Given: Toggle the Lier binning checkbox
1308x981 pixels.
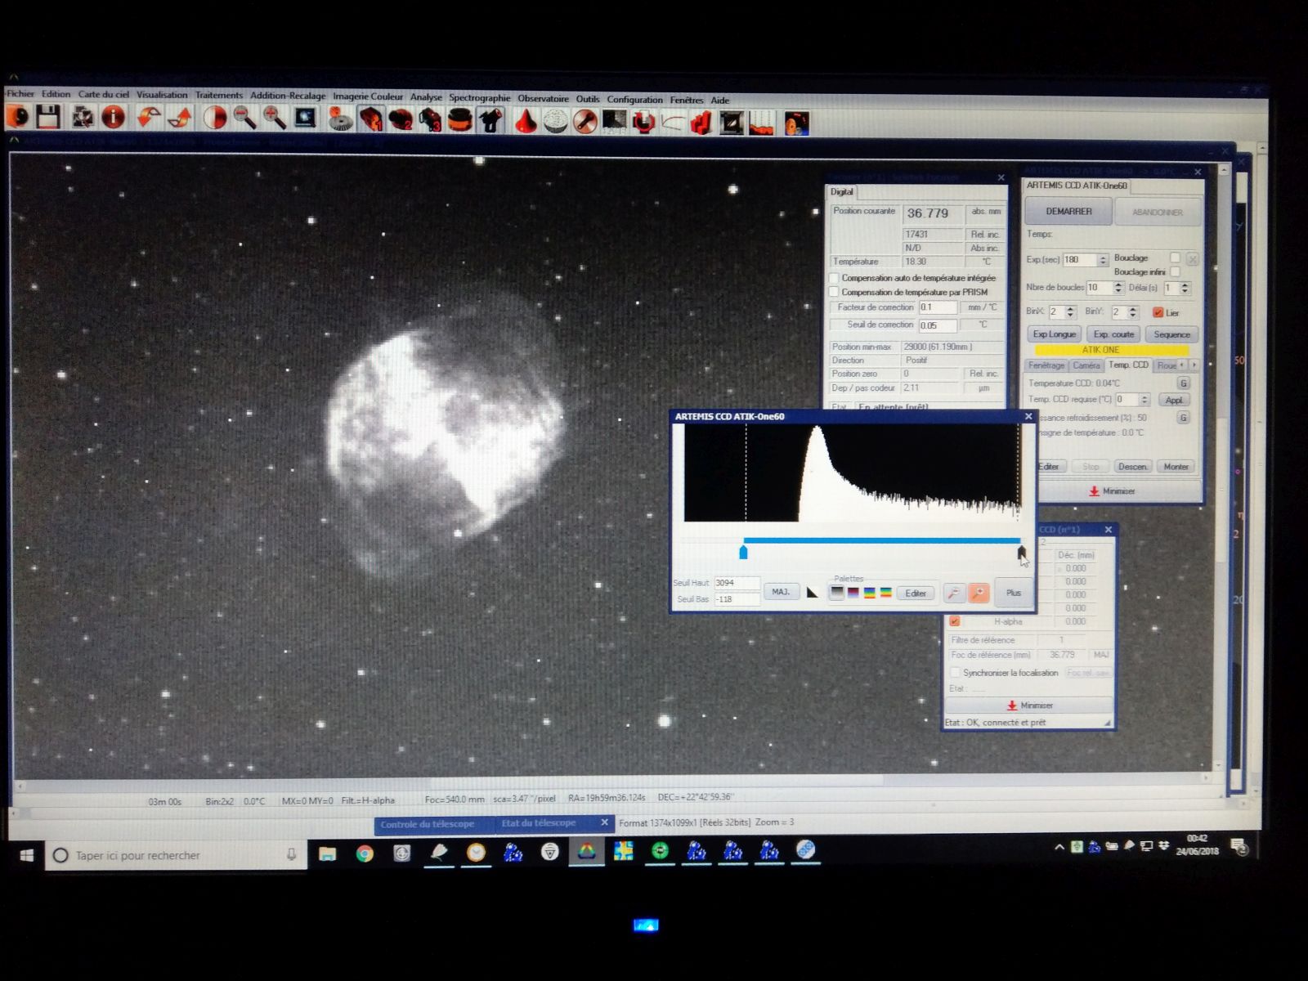Looking at the screenshot, I should [x=1158, y=312].
